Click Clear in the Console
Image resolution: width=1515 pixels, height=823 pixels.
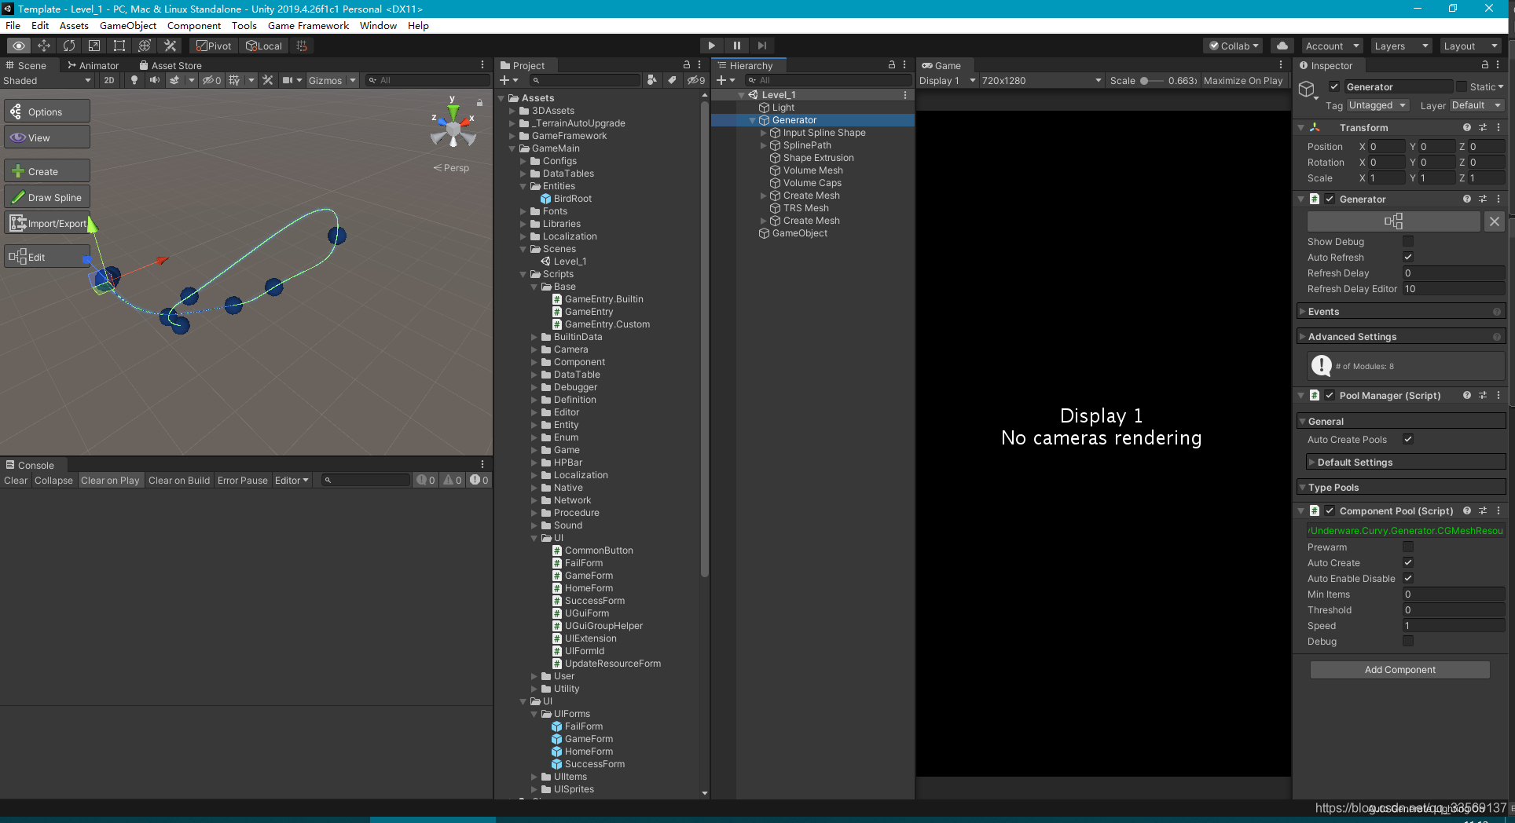[16, 480]
